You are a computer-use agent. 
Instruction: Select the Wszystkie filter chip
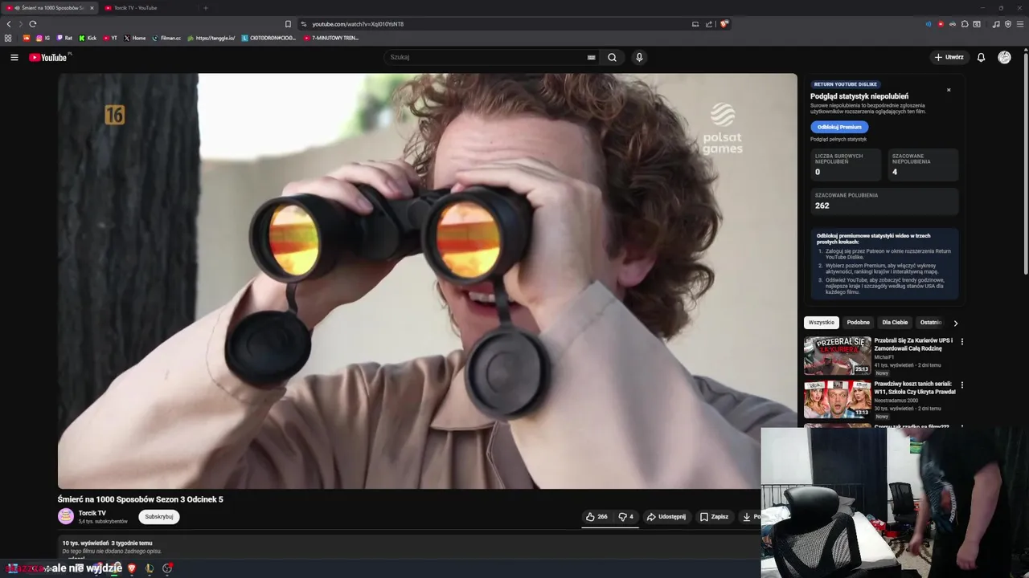point(822,323)
